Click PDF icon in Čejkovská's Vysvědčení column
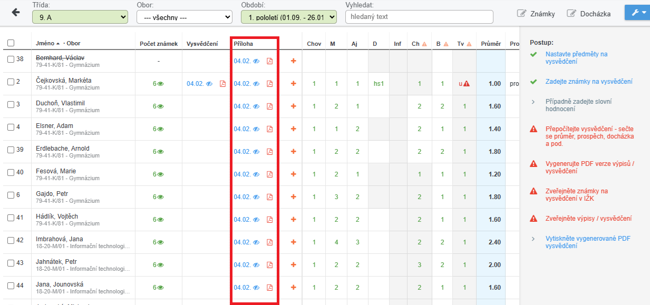This screenshot has height=305, width=650. (222, 84)
